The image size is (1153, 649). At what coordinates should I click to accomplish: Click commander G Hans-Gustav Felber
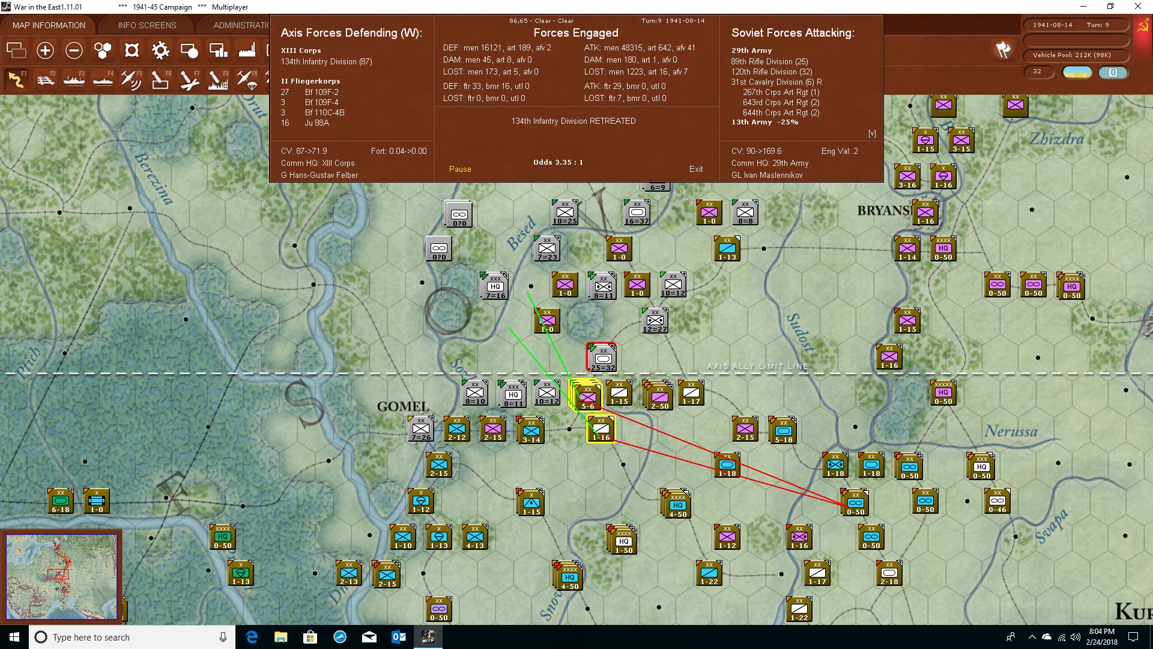(319, 175)
